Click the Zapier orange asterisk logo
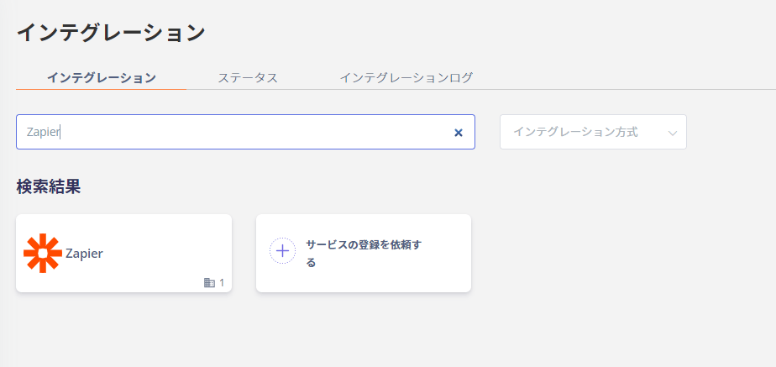The image size is (776, 367). [43, 253]
